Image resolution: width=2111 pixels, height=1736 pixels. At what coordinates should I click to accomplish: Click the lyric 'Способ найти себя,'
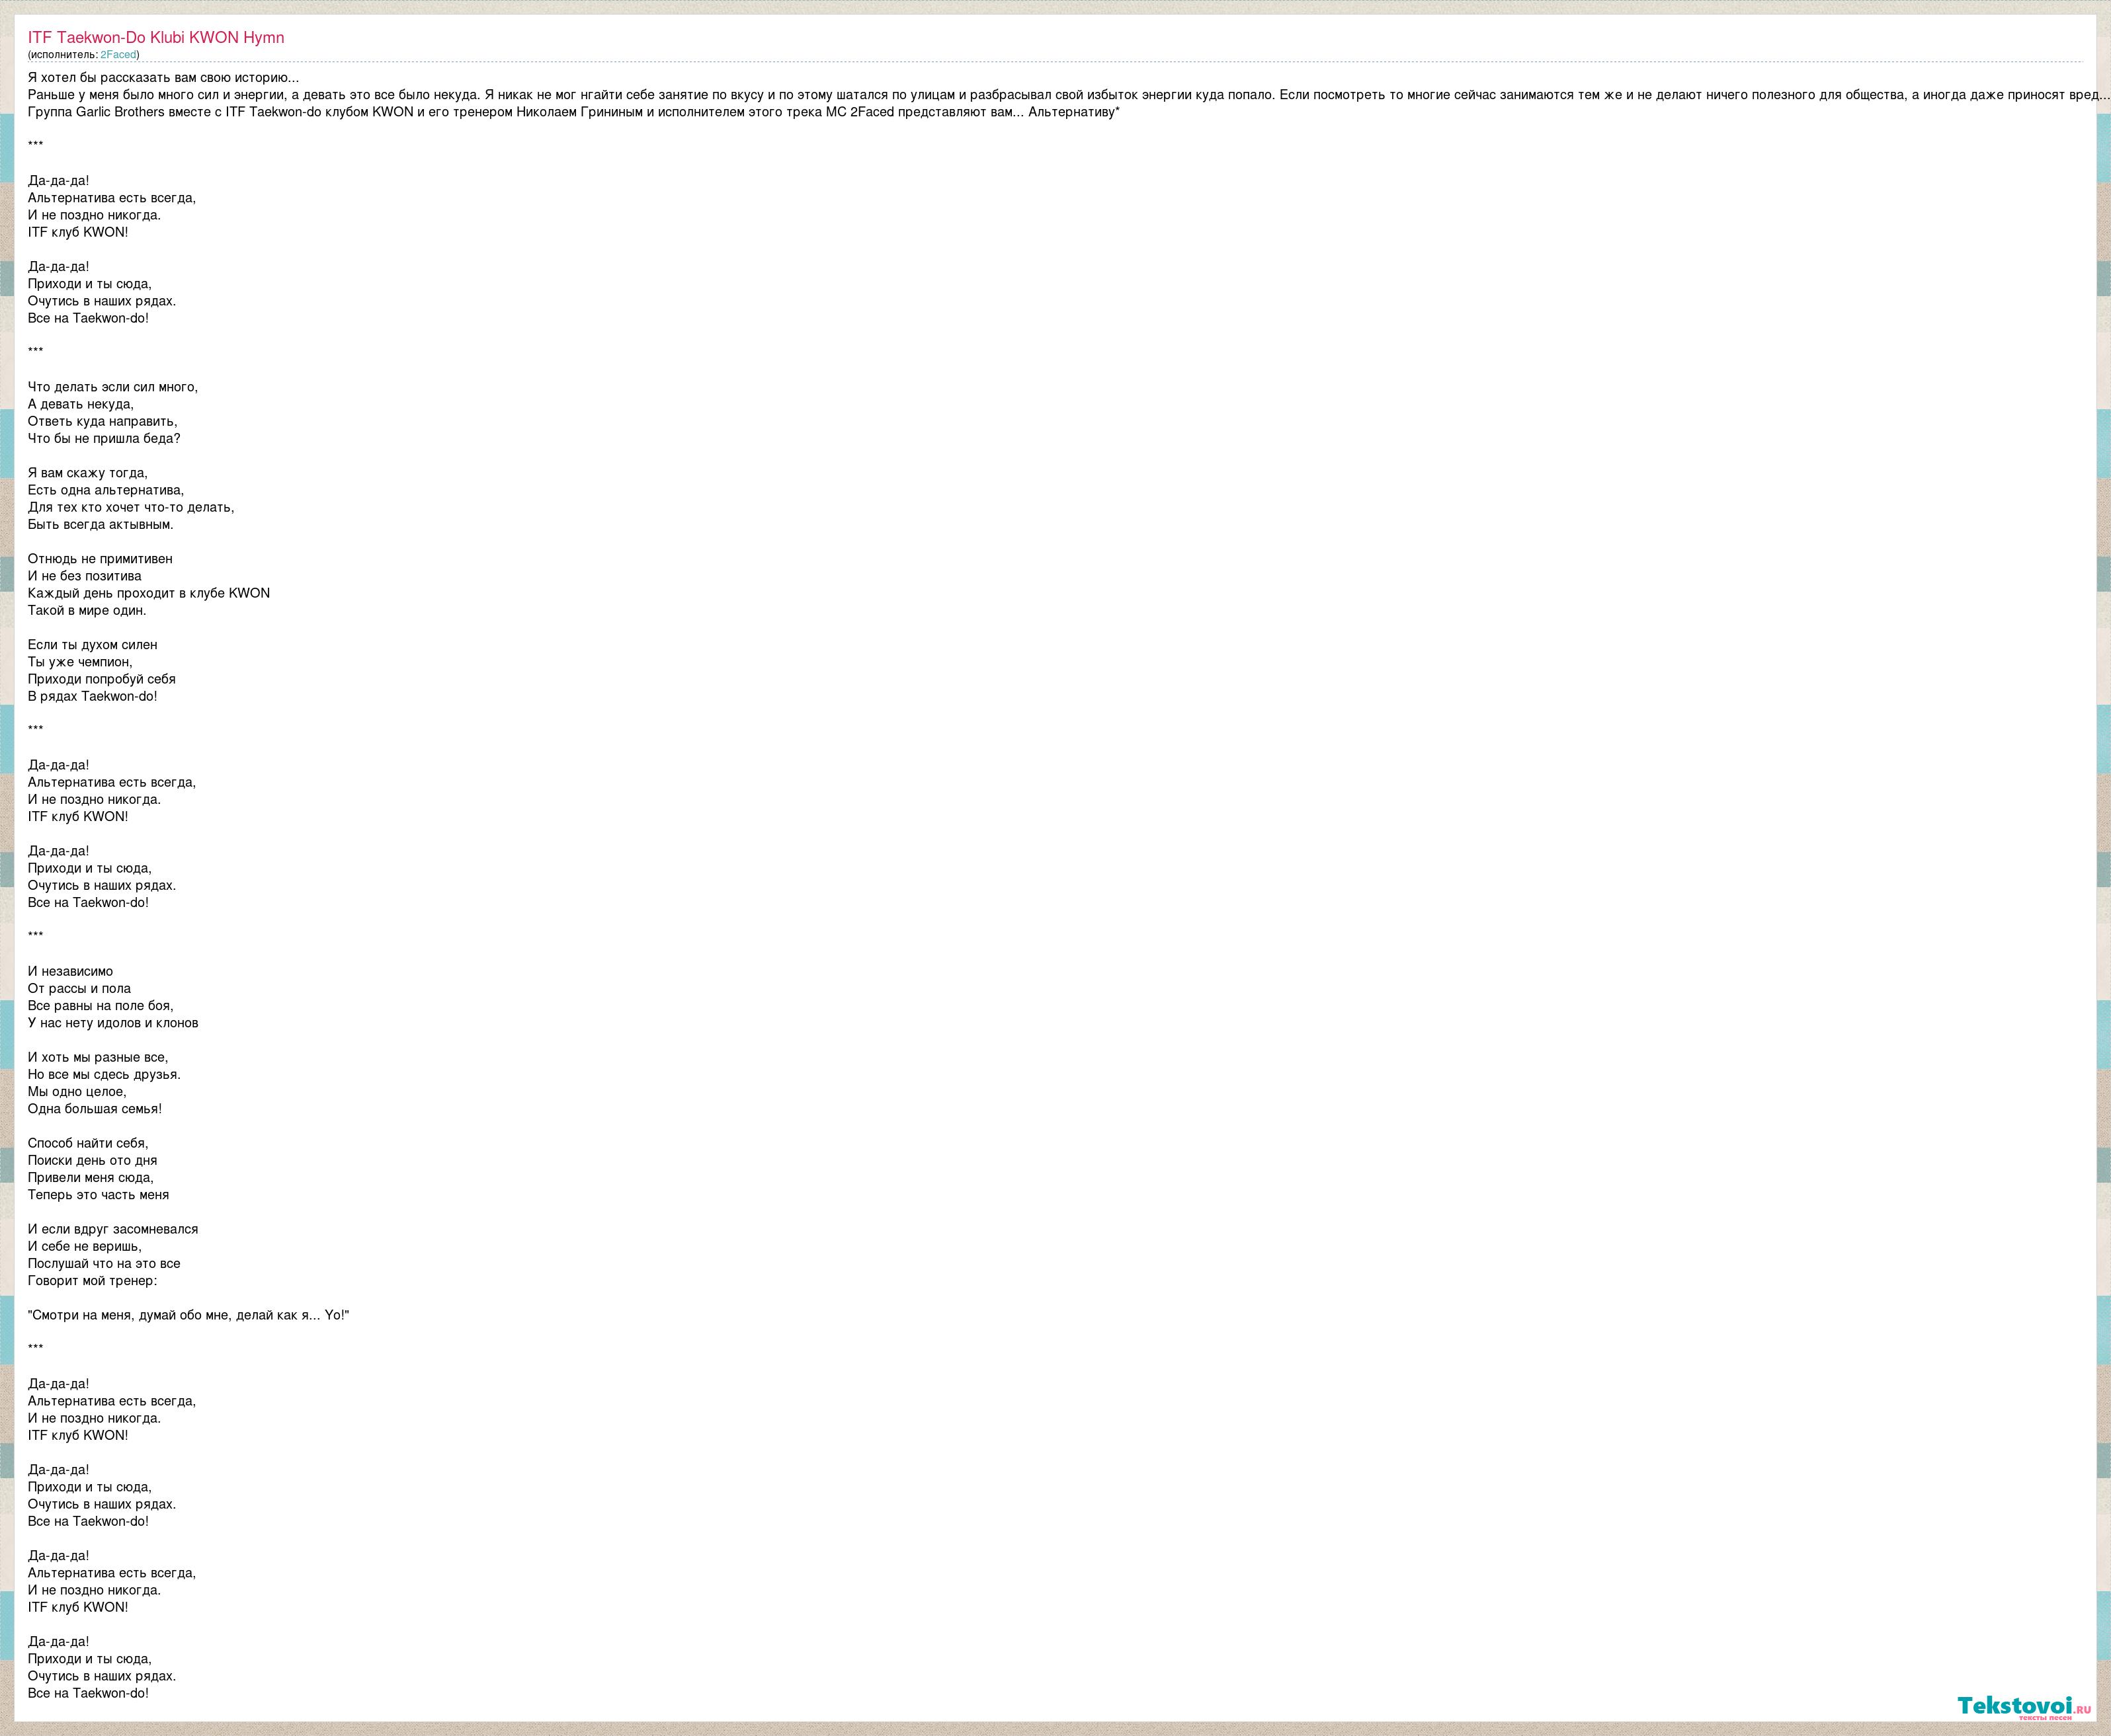(x=88, y=1143)
